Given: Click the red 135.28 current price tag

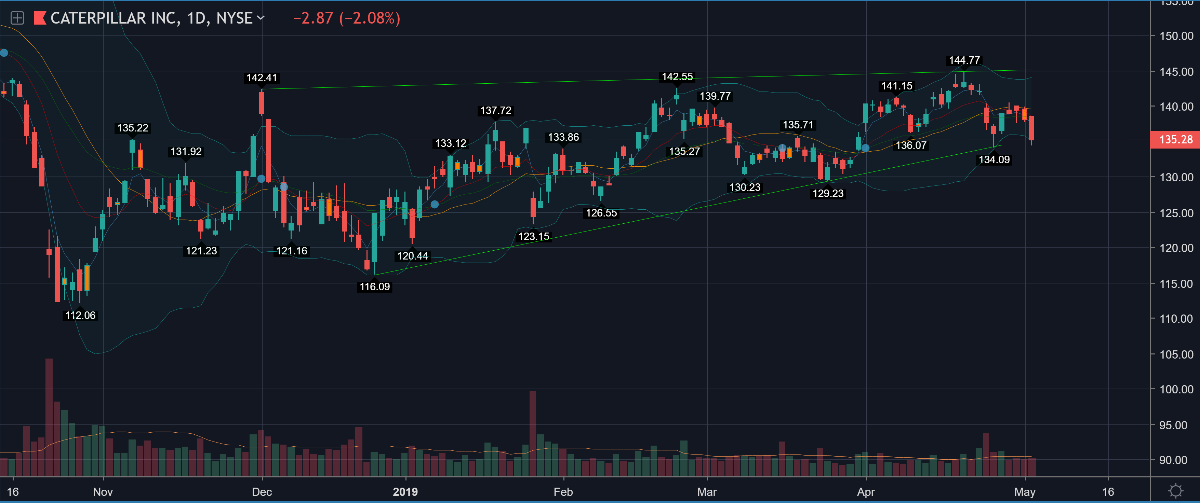Looking at the screenshot, I should [1175, 140].
